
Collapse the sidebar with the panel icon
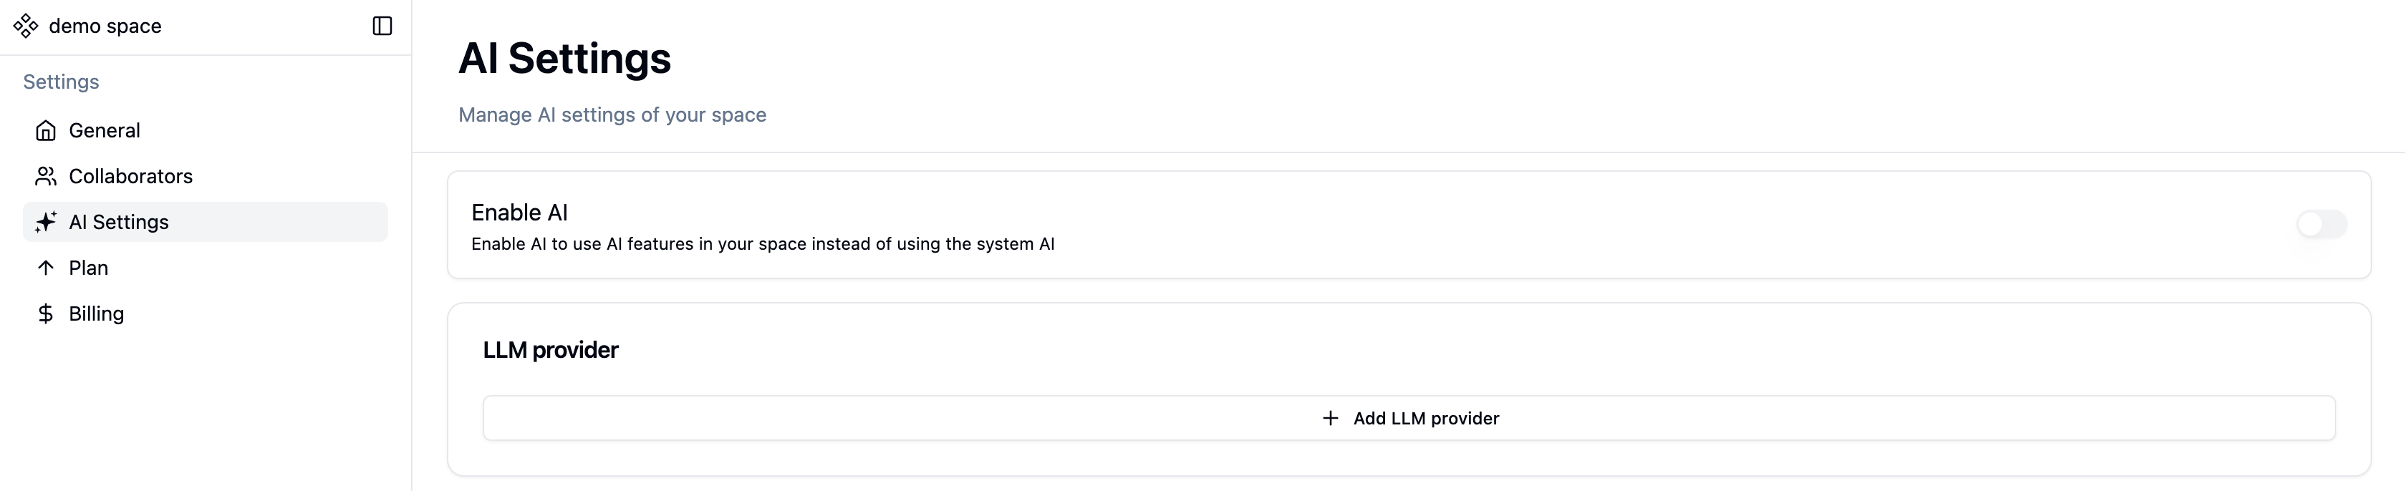pyautogui.click(x=382, y=26)
